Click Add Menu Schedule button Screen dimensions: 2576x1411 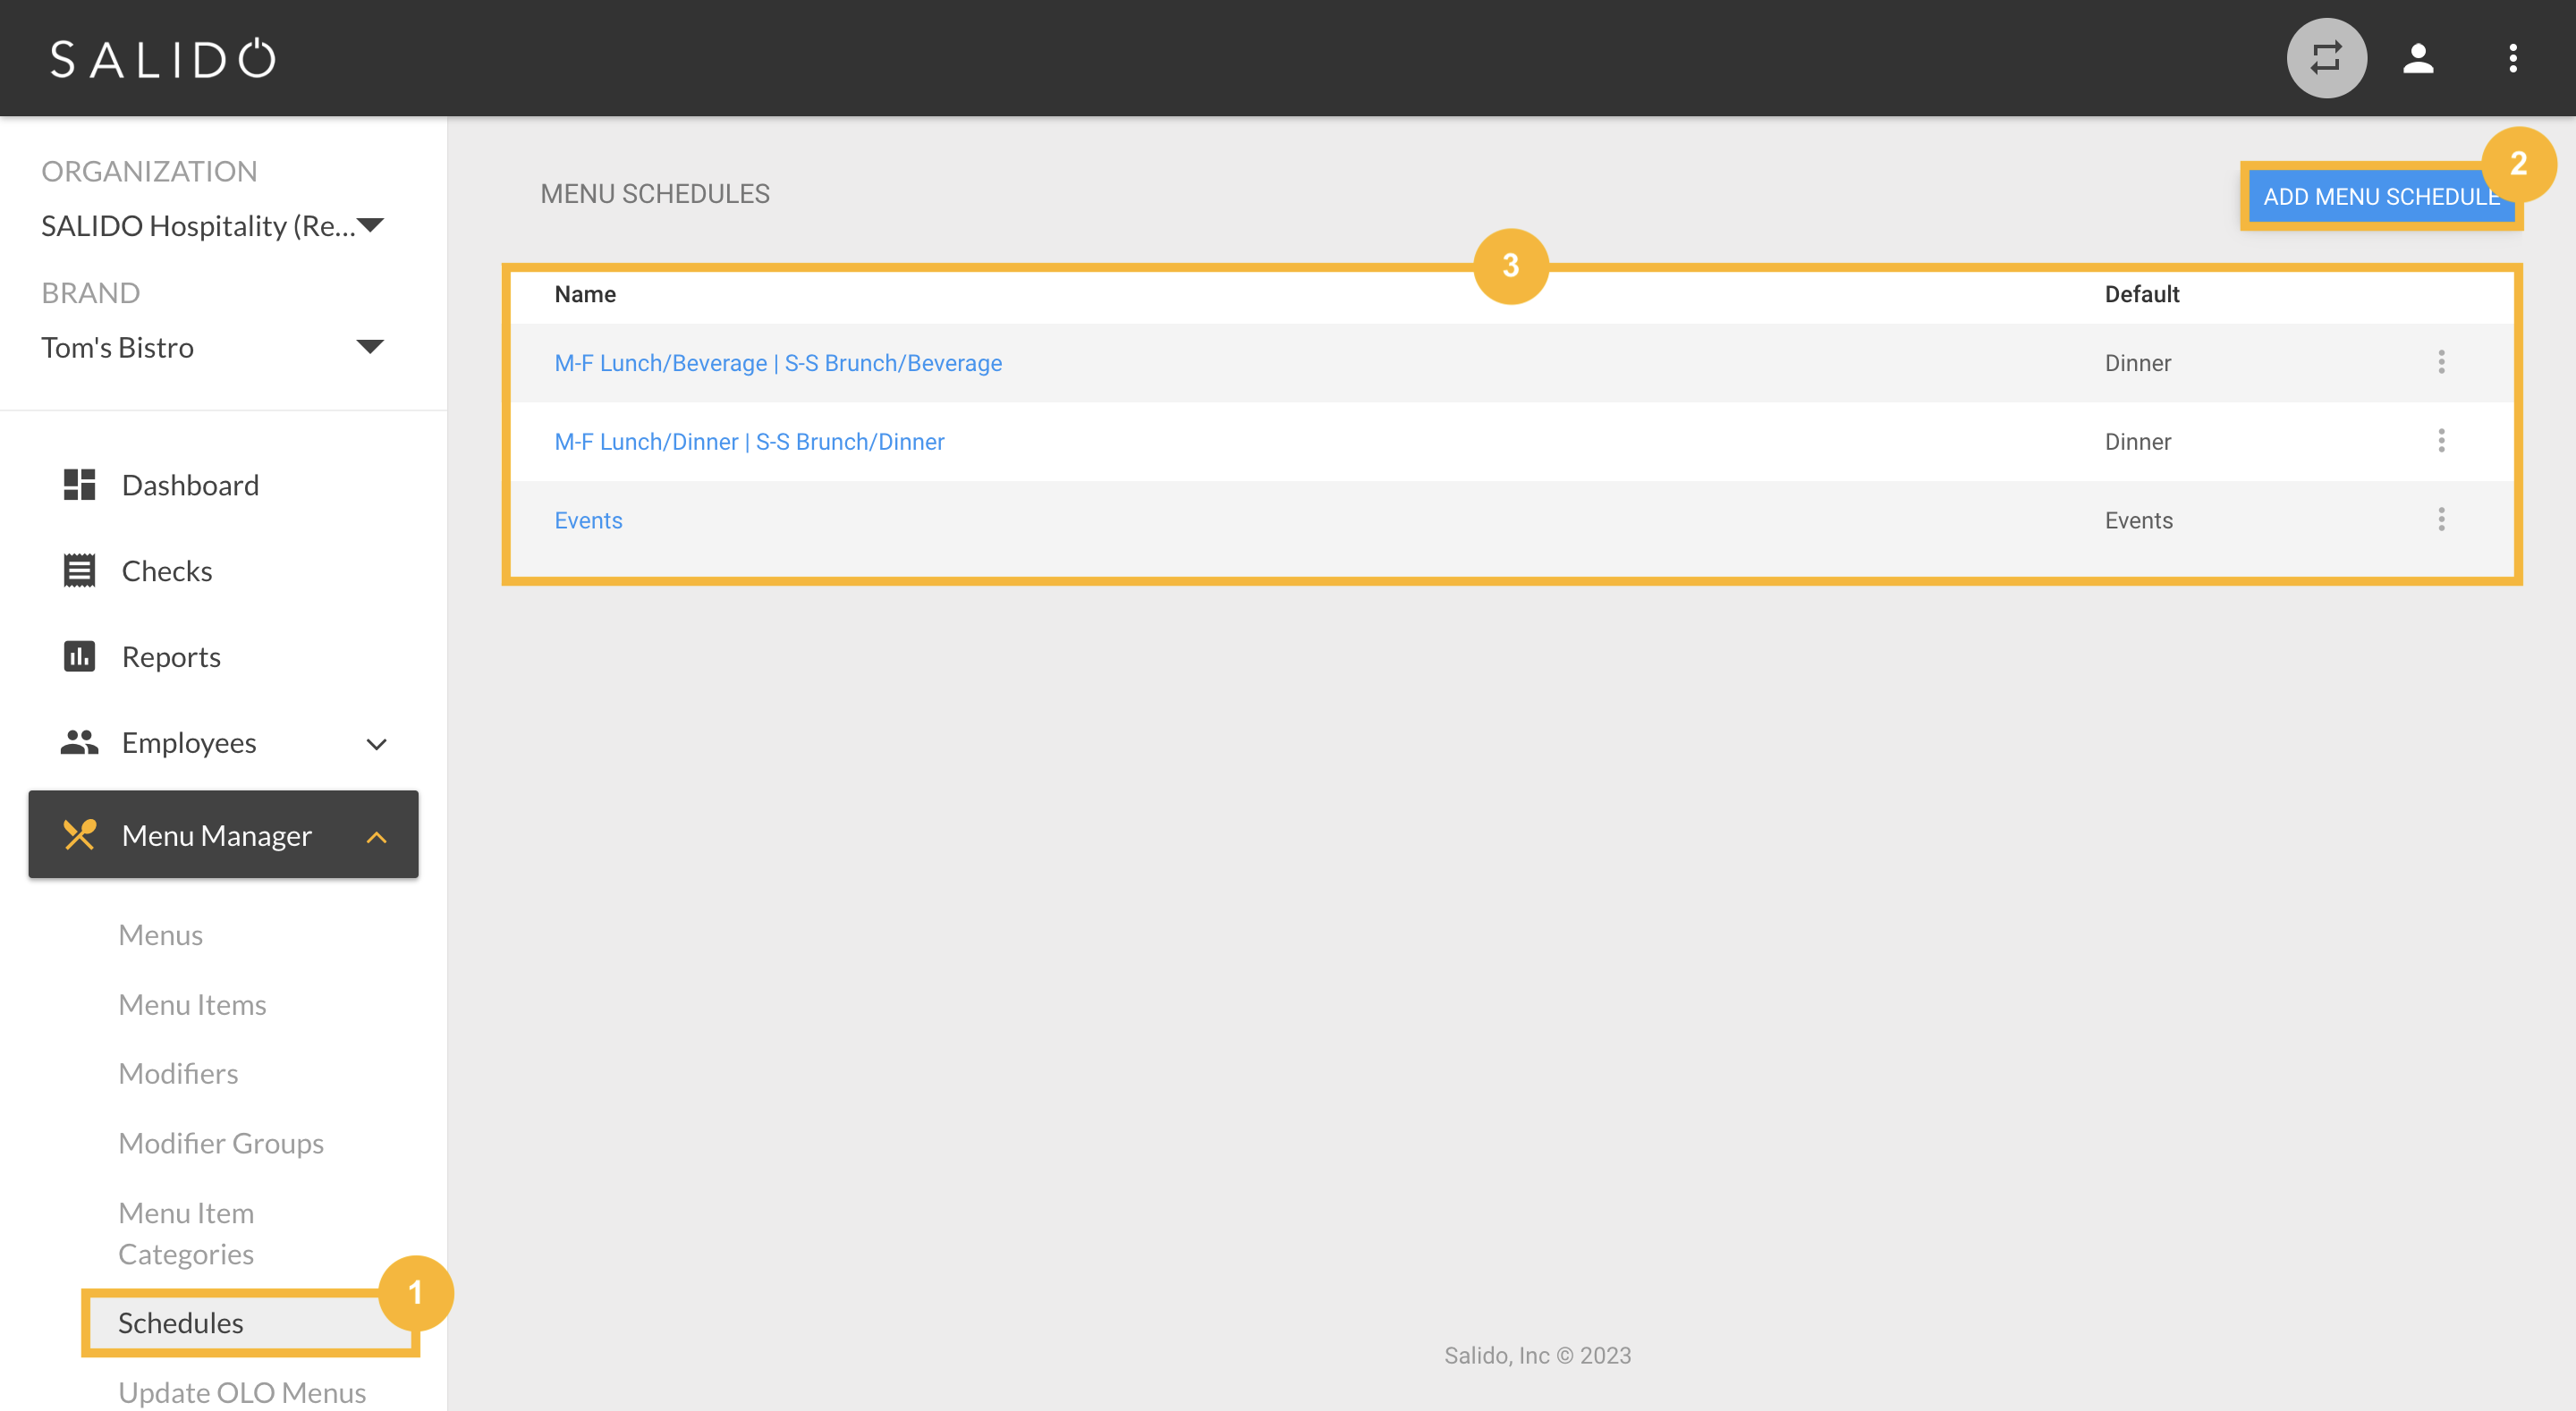click(2380, 197)
